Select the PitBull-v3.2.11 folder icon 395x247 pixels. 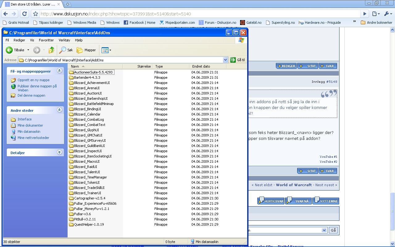coord(71,219)
